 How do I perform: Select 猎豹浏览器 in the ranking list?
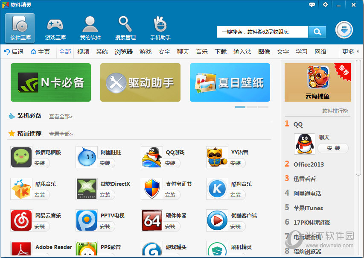[307, 251]
